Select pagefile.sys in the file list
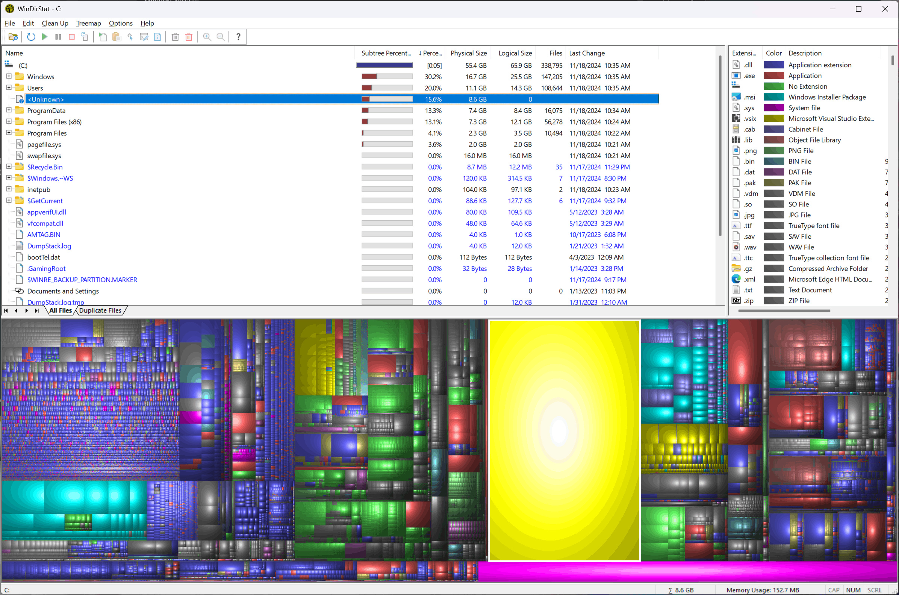This screenshot has width=899, height=595. point(44,144)
